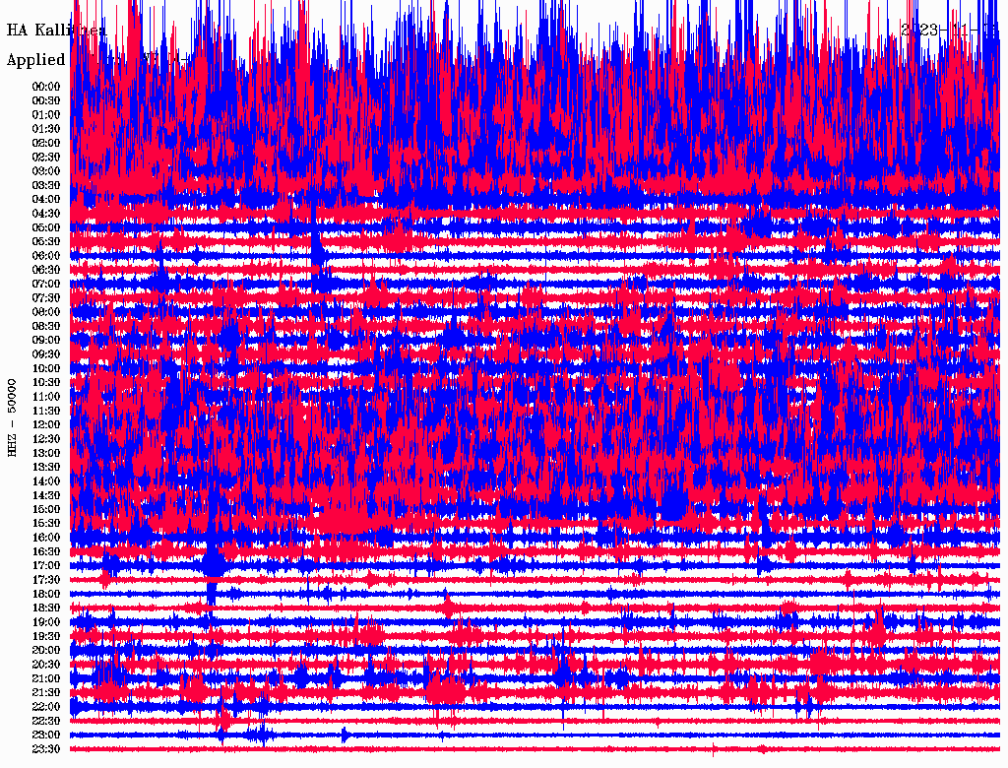1008x768 pixels.
Task: Select the 00:00 time label
Action: tap(46, 87)
